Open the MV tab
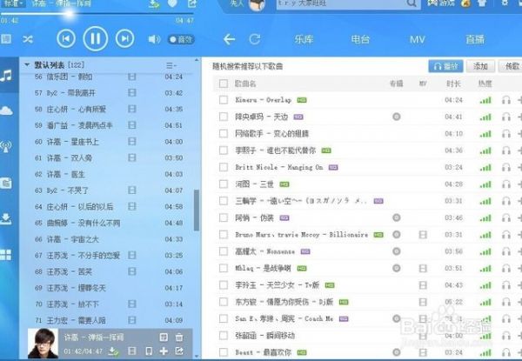 click(416, 39)
